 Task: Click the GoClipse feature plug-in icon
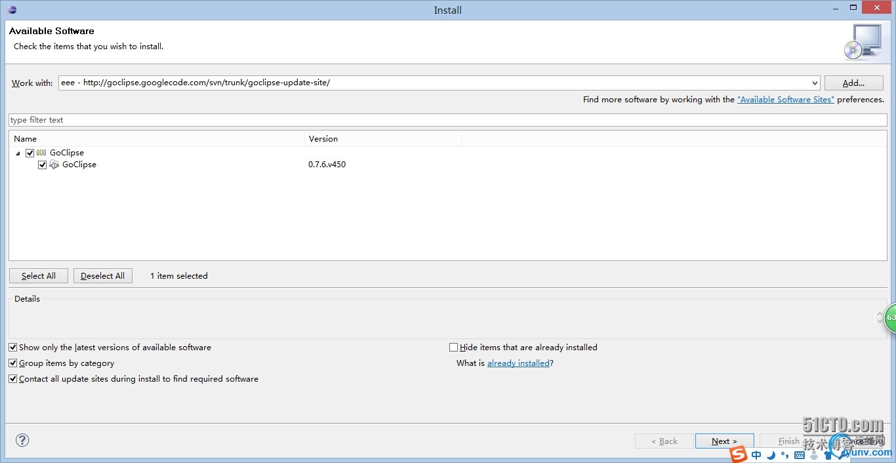54,165
